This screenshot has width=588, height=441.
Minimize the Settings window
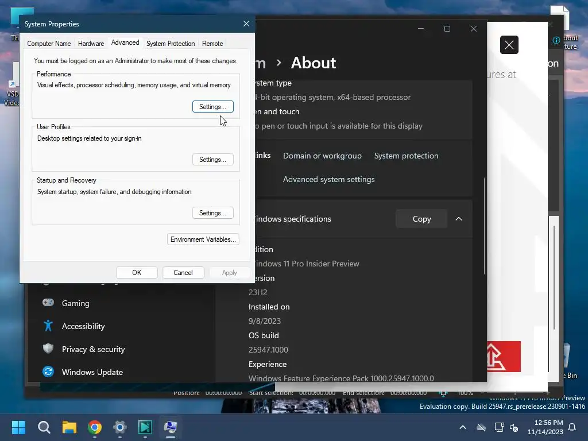click(x=421, y=29)
